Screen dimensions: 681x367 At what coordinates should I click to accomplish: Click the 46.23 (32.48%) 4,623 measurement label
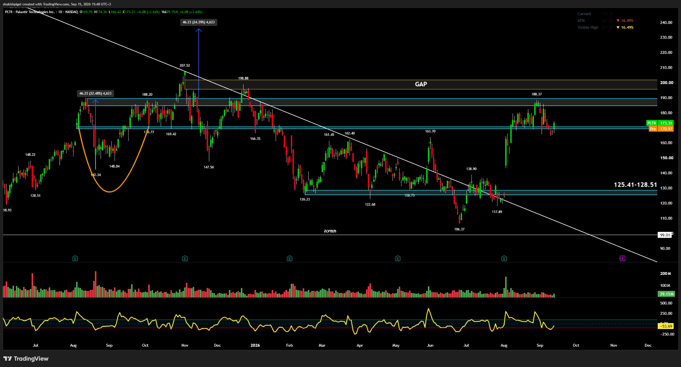[x=95, y=93]
